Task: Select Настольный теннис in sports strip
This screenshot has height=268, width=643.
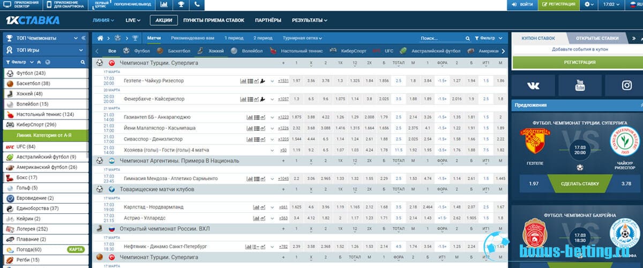Action: (296, 51)
